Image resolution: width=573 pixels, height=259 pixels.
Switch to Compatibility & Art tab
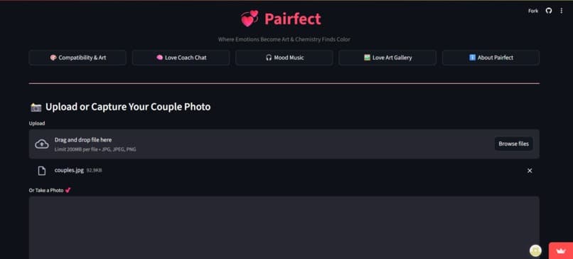(77, 58)
